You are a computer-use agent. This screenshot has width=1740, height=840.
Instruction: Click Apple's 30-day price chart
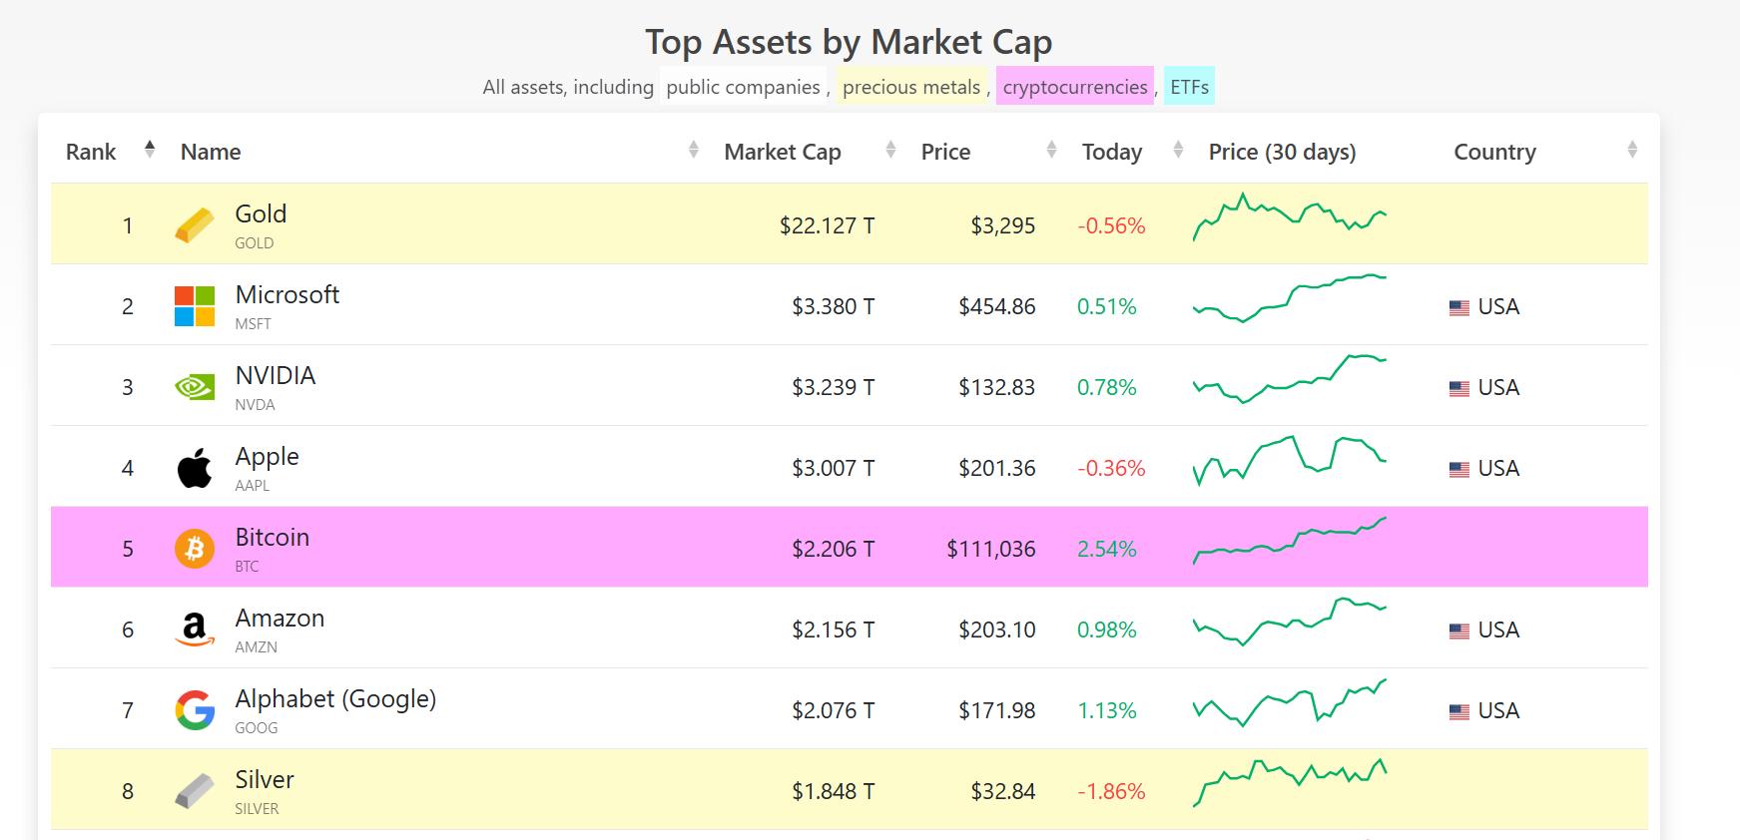pyautogui.click(x=1290, y=460)
